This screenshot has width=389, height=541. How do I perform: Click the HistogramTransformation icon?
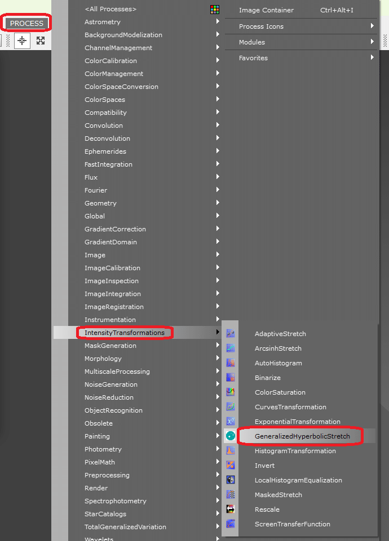pos(231,450)
